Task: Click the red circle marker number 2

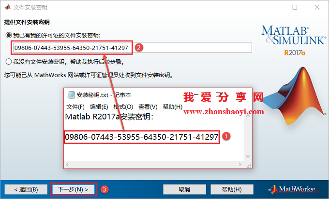Action: tap(139, 48)
